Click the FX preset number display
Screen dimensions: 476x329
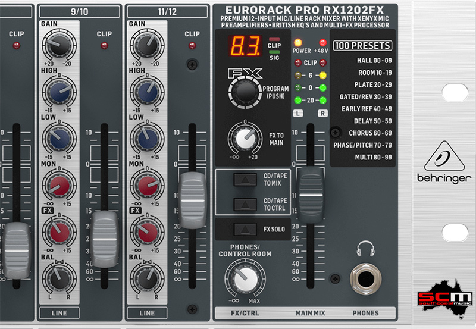click(245, 46)
